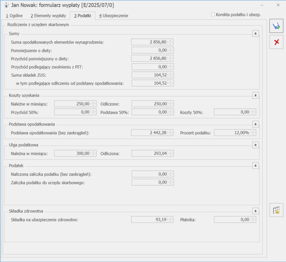The image size is (286, 262).
Task: Click the Płatnika field
Action: [235, 219]
